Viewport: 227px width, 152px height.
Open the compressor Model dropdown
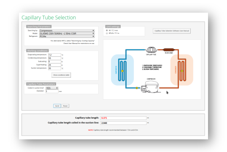point(67,33)
